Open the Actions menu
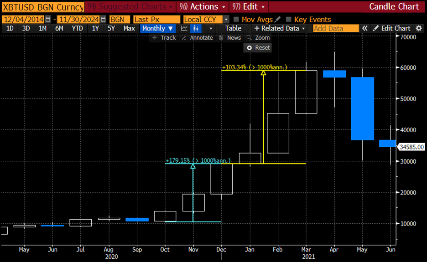 [203, 6]
